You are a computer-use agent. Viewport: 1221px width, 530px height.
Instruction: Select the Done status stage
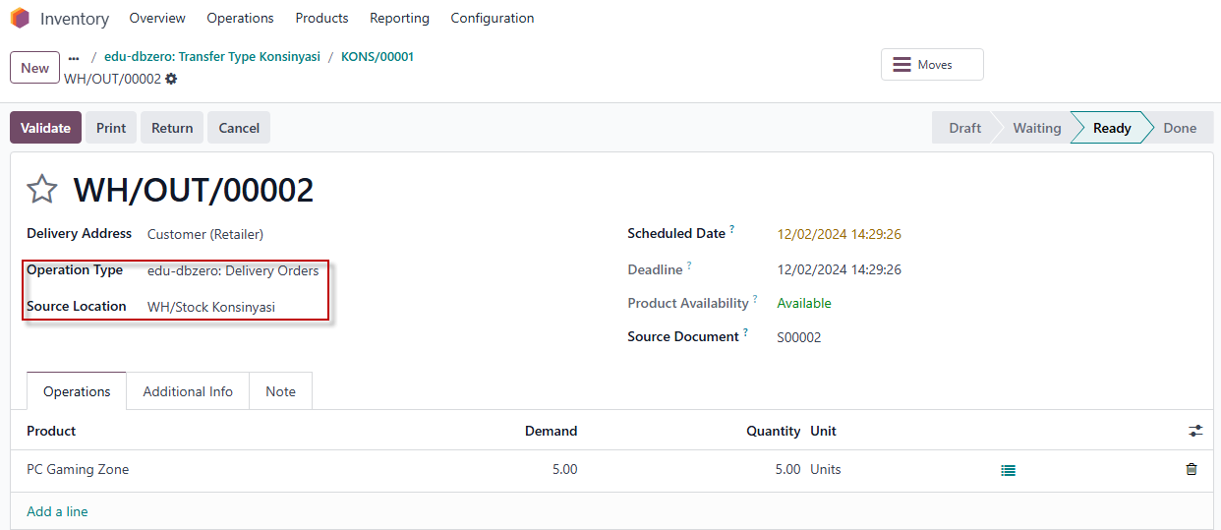coord(1179,128)
